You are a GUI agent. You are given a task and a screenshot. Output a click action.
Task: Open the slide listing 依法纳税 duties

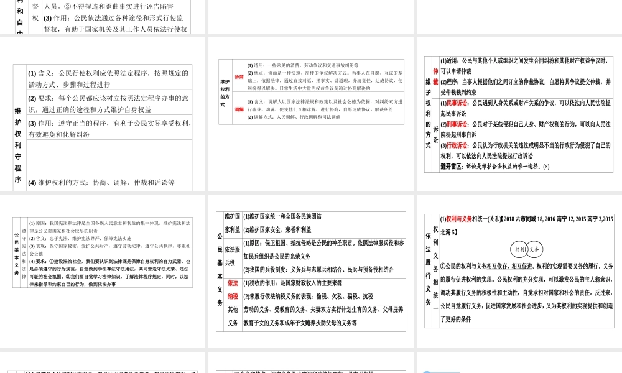[312, 271]
